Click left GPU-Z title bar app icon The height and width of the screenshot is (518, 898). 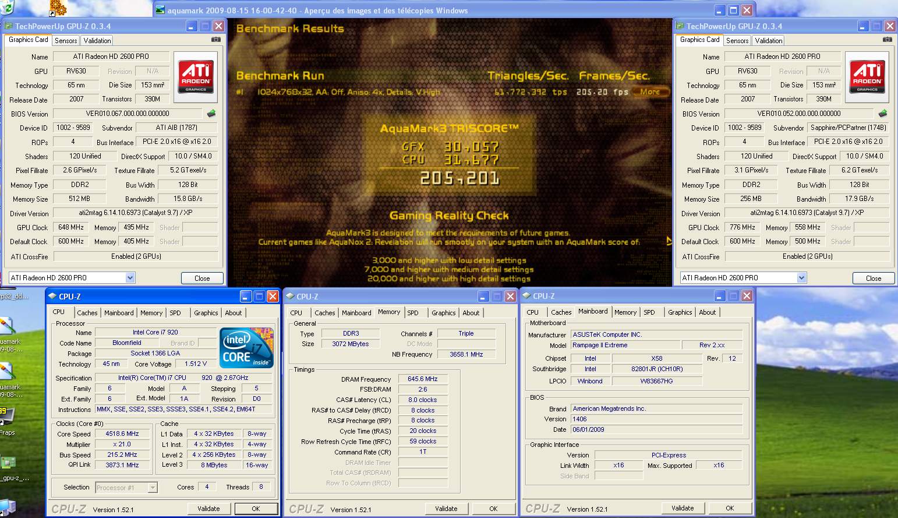pos(9,26)
